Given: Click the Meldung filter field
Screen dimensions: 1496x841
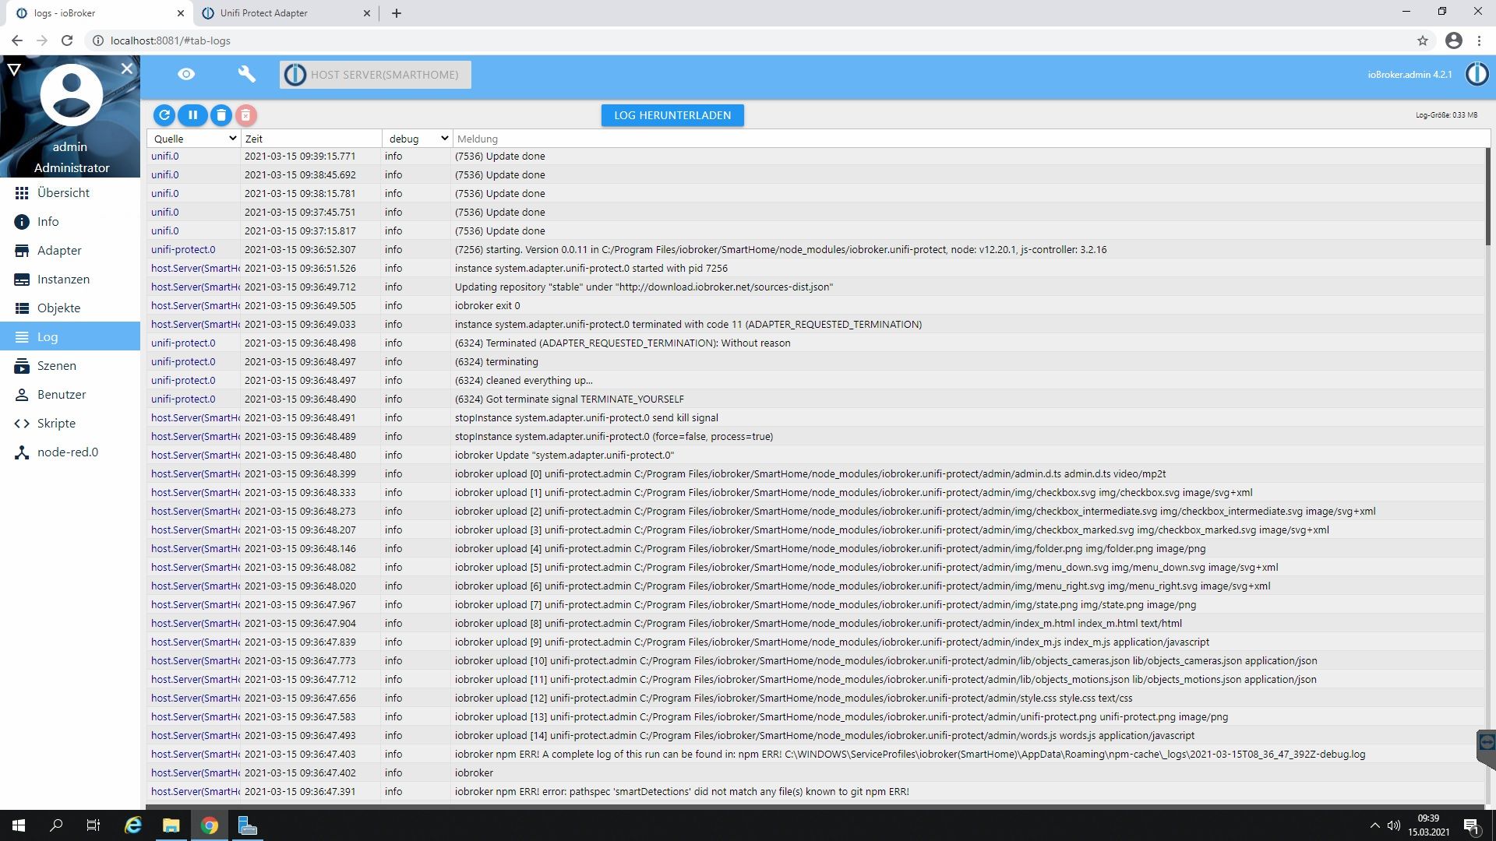Looking at the screenshot, I should pos(970,139).
